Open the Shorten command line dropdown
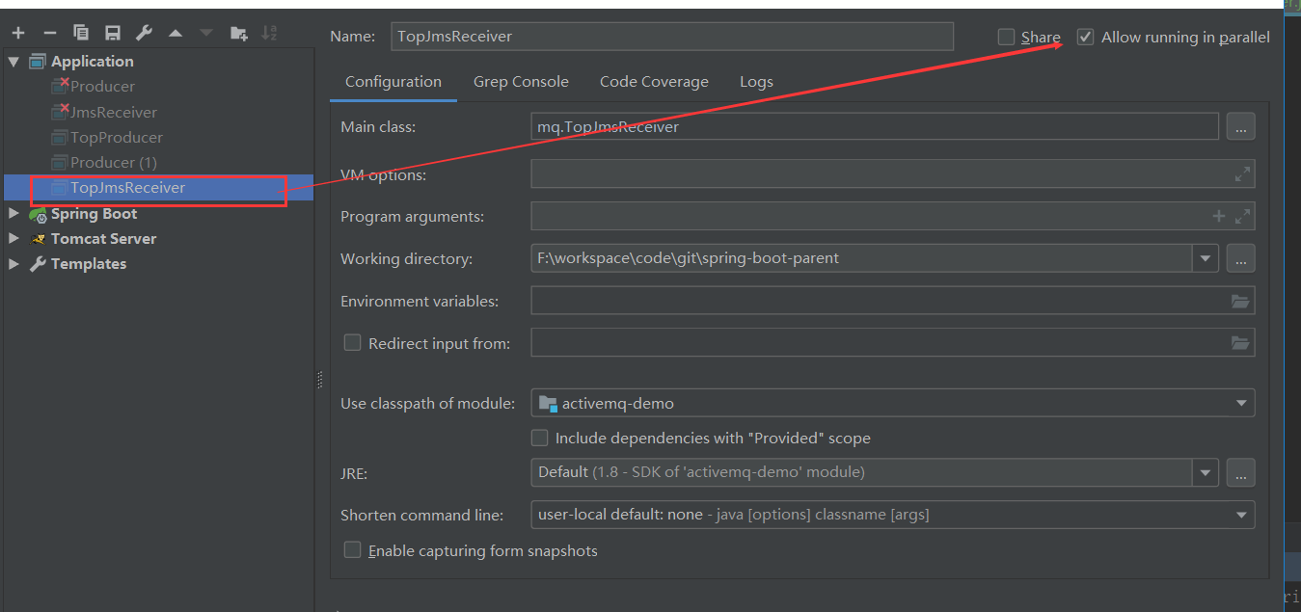Screen dimensions: 1301x612 pos(1240,515)
